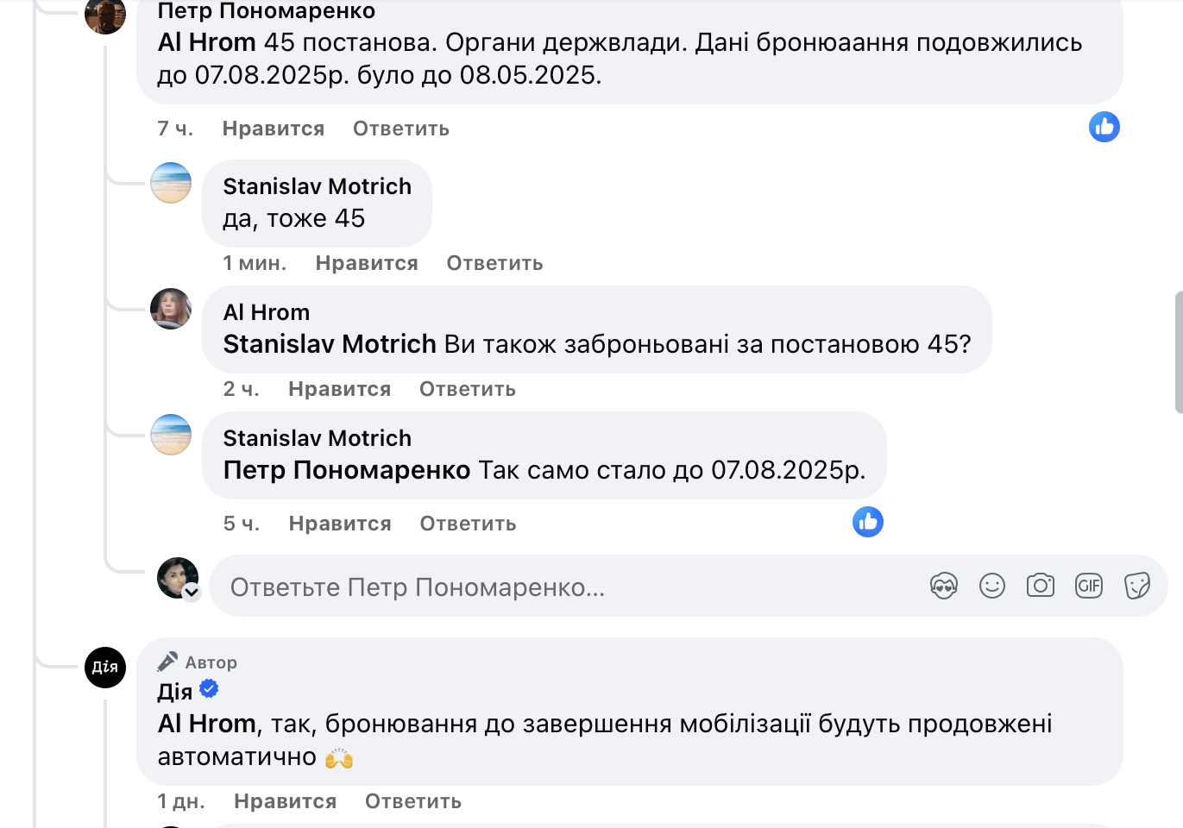This screenshot has width=1183, height=828.
Task: Open the GIF picker in reply box
Action: click(1089, 586)
